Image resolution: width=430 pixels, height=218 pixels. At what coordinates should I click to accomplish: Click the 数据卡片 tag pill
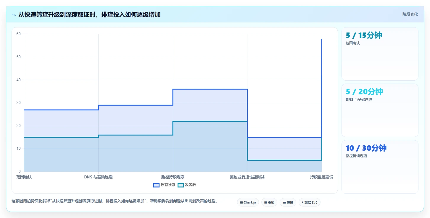[310, 202]
